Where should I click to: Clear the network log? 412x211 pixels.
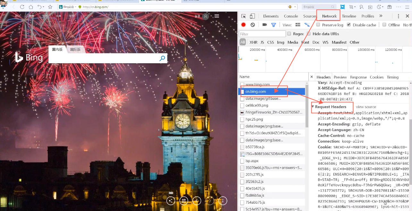(253, 25)
